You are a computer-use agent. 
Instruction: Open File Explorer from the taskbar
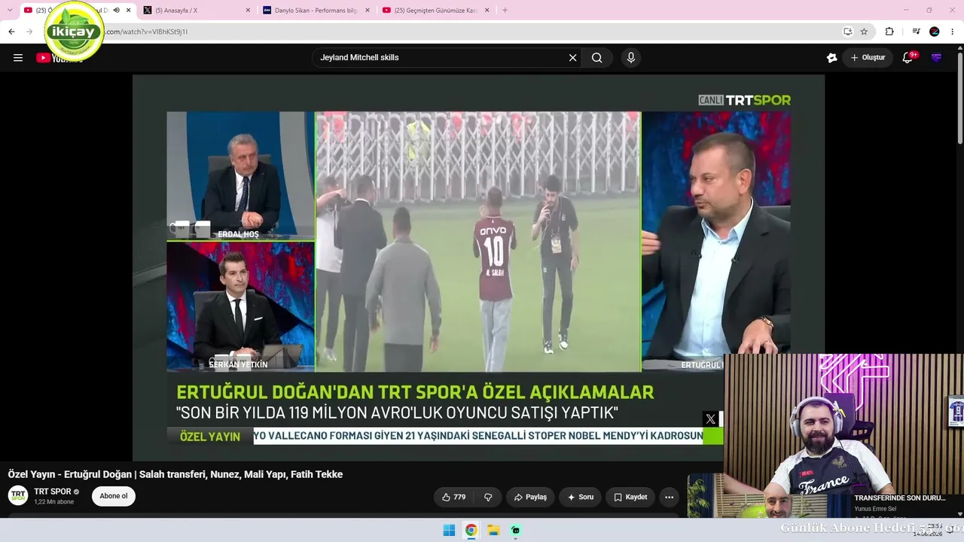pos(493,530)
